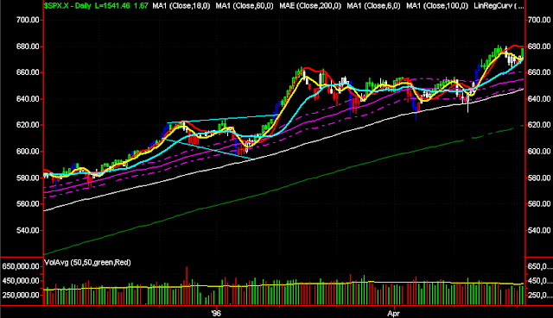Click the 600.00 label on right price axis
Image resolution: width=553 pixels, height=318 pixels.
[x=539, y=152]
